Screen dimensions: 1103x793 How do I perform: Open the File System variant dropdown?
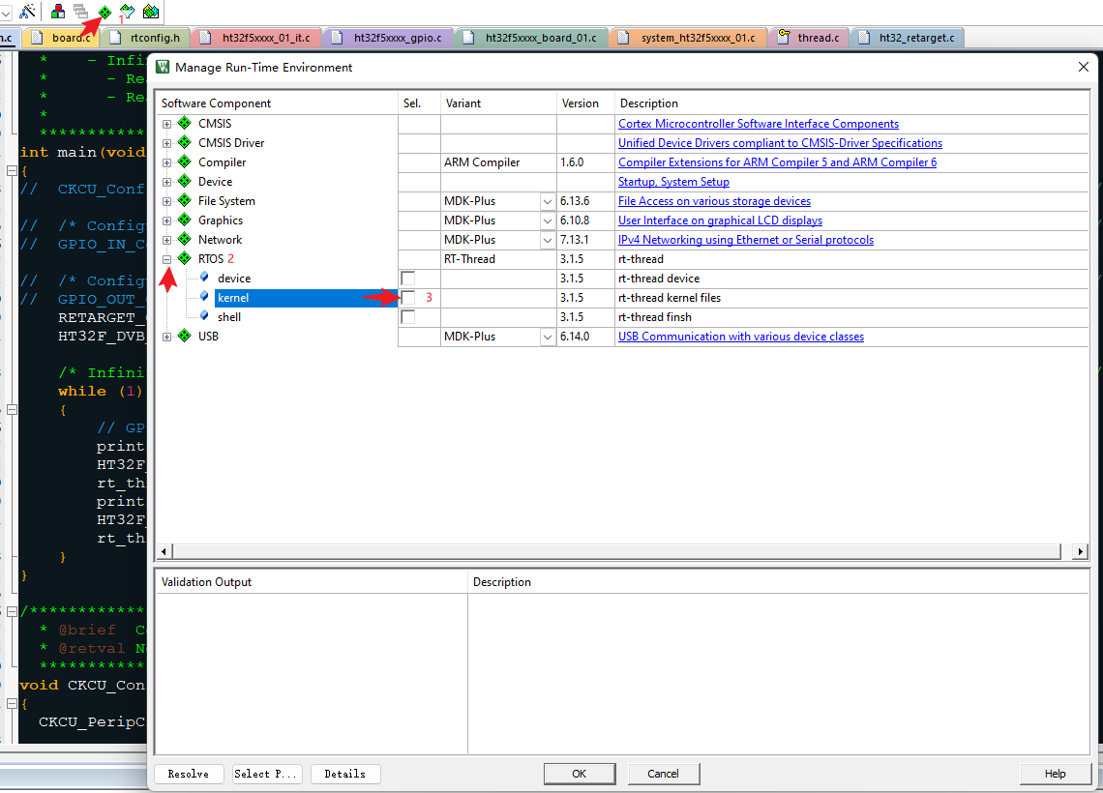tap(547, 201)
